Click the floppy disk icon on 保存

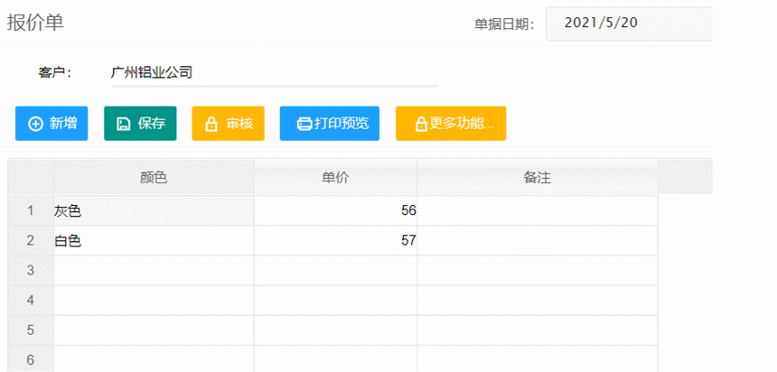click(123, 124)
